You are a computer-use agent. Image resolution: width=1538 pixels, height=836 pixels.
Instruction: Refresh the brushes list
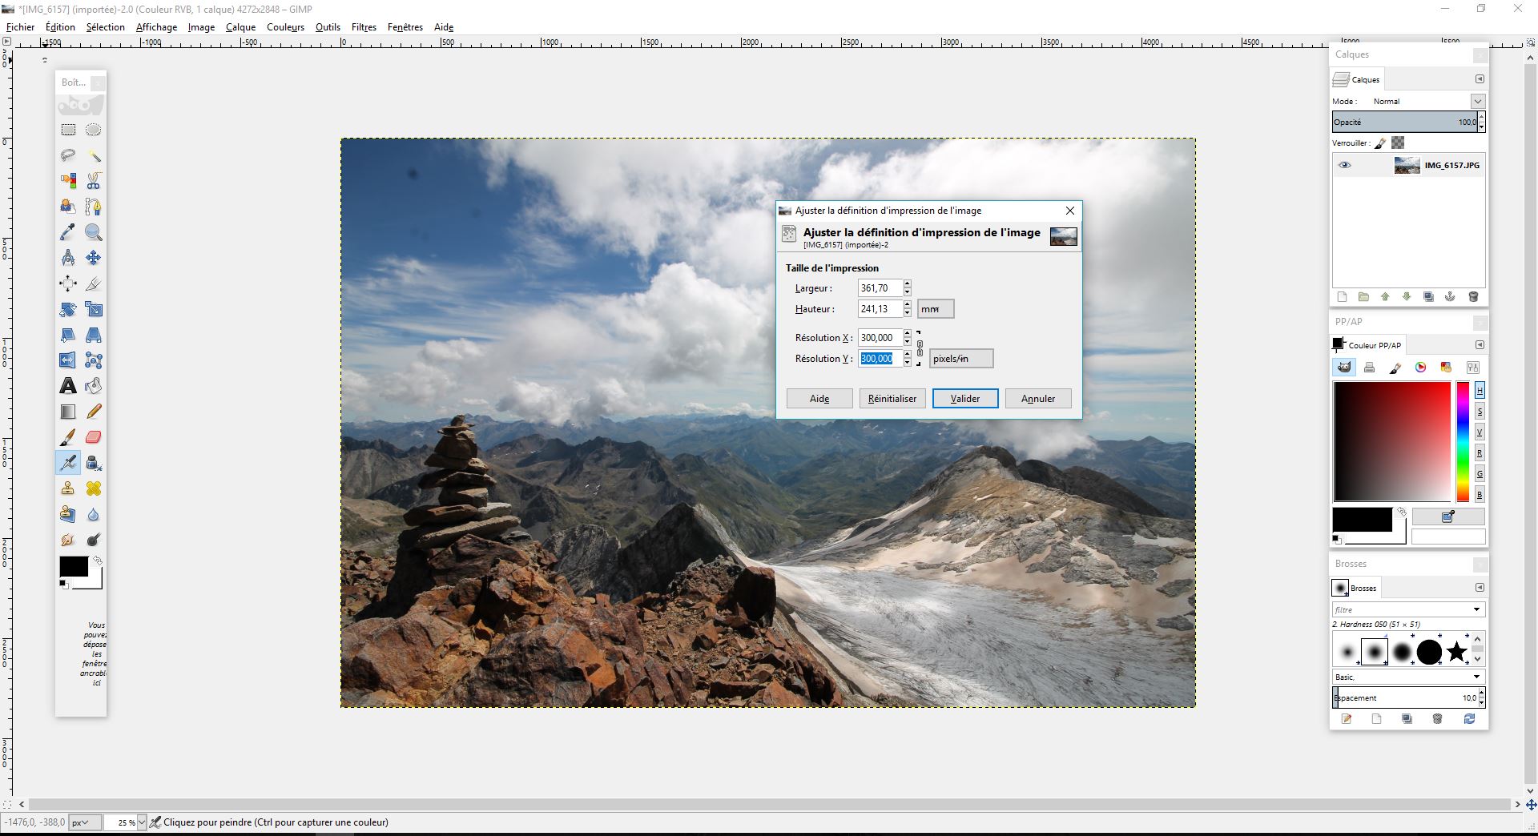[1470, 719]
